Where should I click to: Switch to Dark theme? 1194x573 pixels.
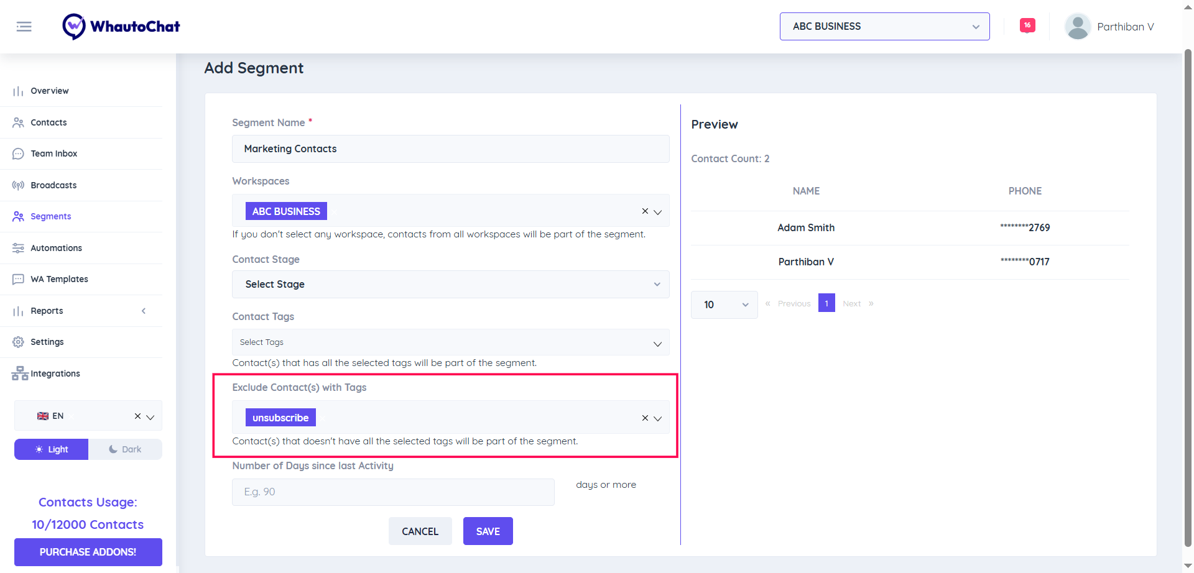(125, 449)
